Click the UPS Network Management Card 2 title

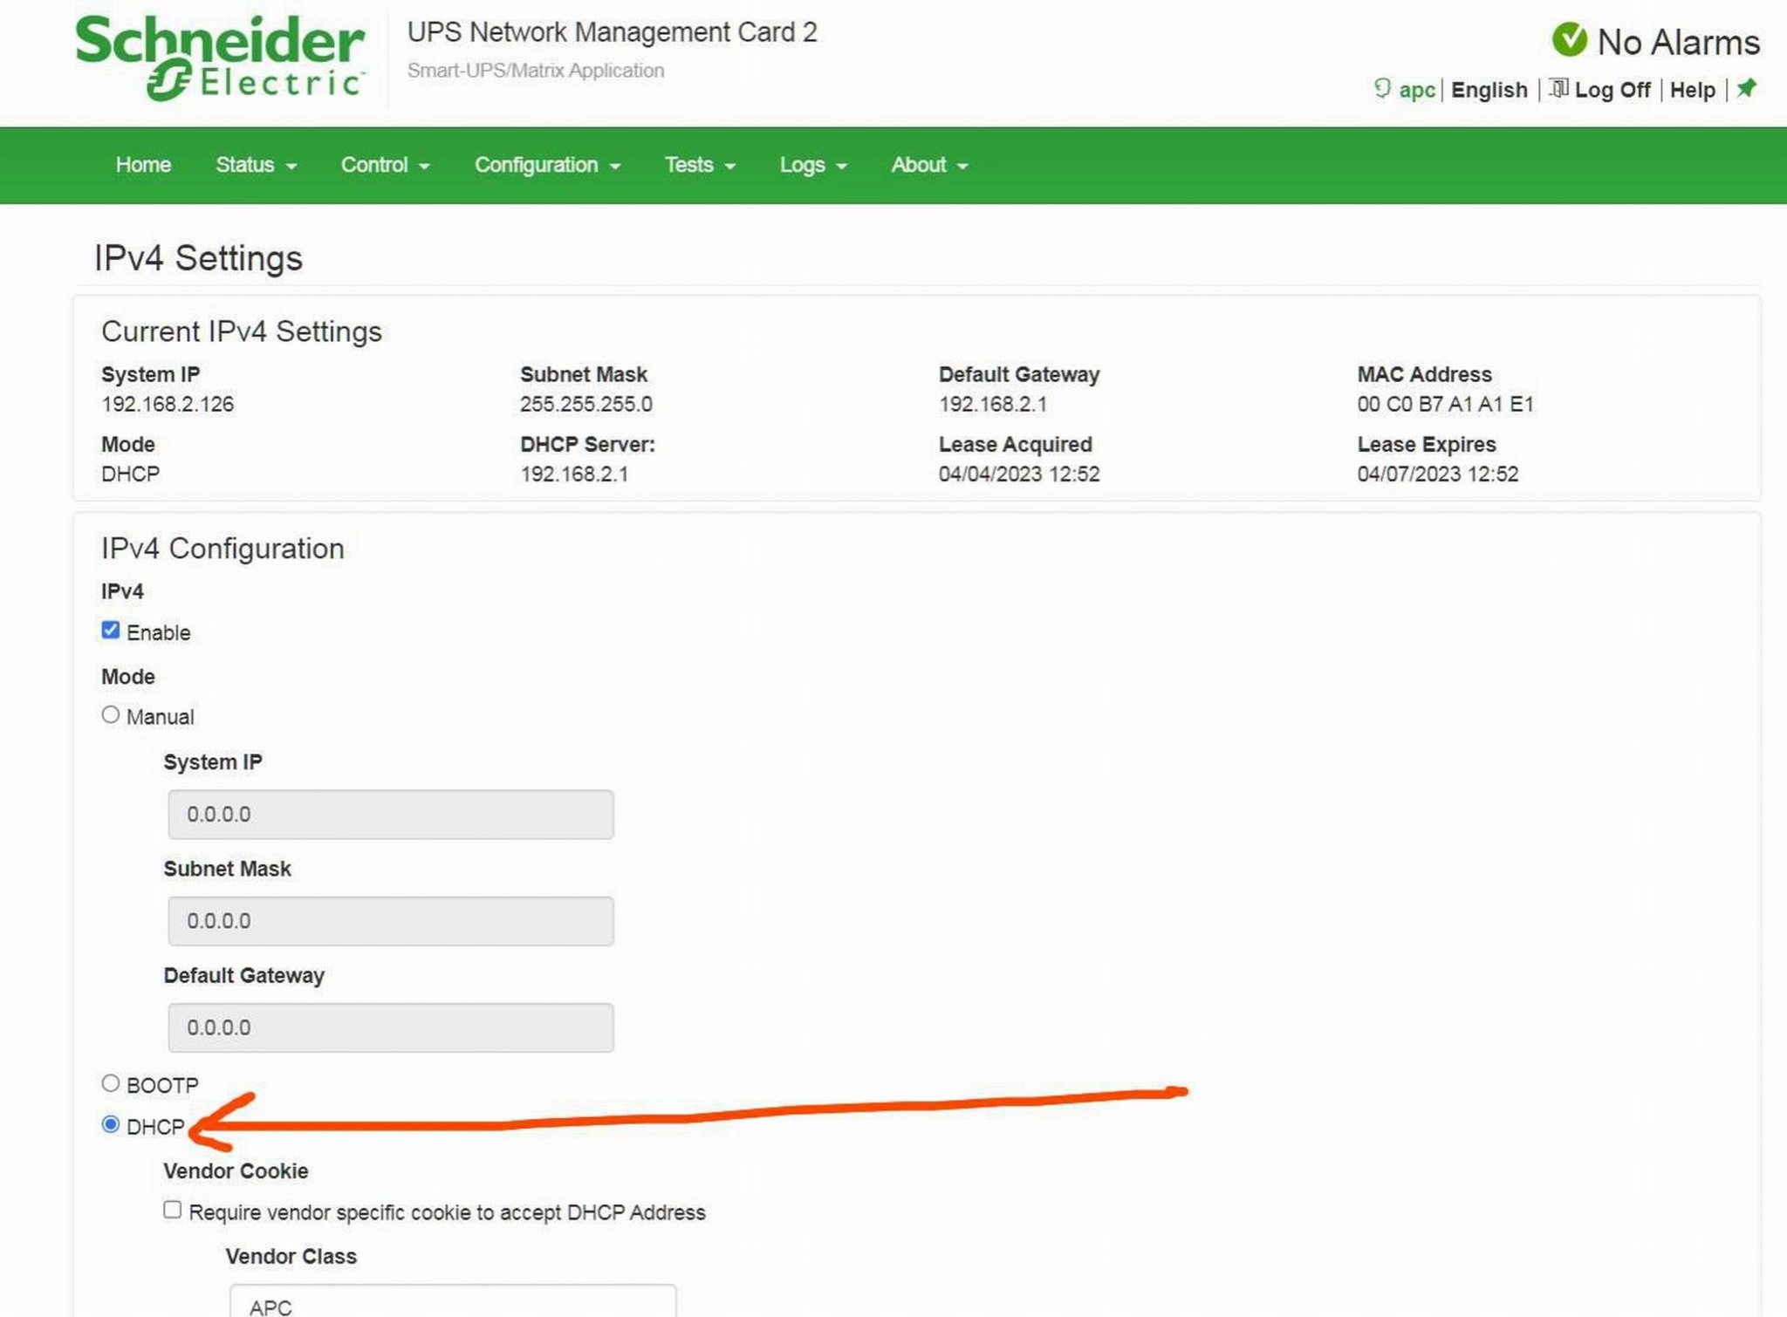pyautogui.click(x=612, y=32)
